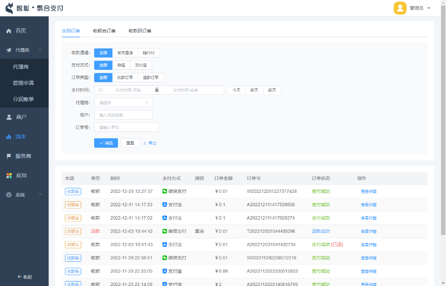Switch to 收银台订单 tab

pyautogui.click(x=104, y=31)
